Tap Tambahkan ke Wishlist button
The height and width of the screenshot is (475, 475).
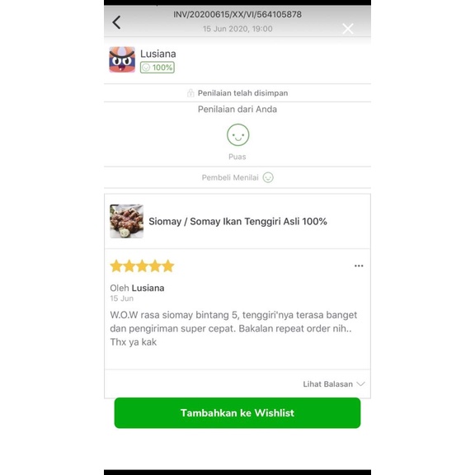click(237, 413)
